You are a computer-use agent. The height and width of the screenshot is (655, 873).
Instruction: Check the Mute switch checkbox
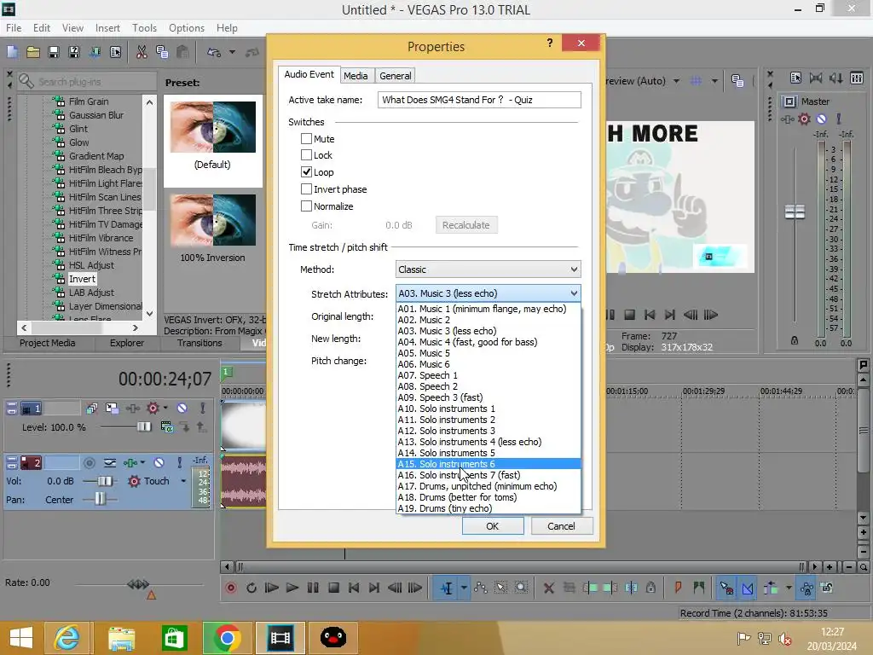click(306, 139)
